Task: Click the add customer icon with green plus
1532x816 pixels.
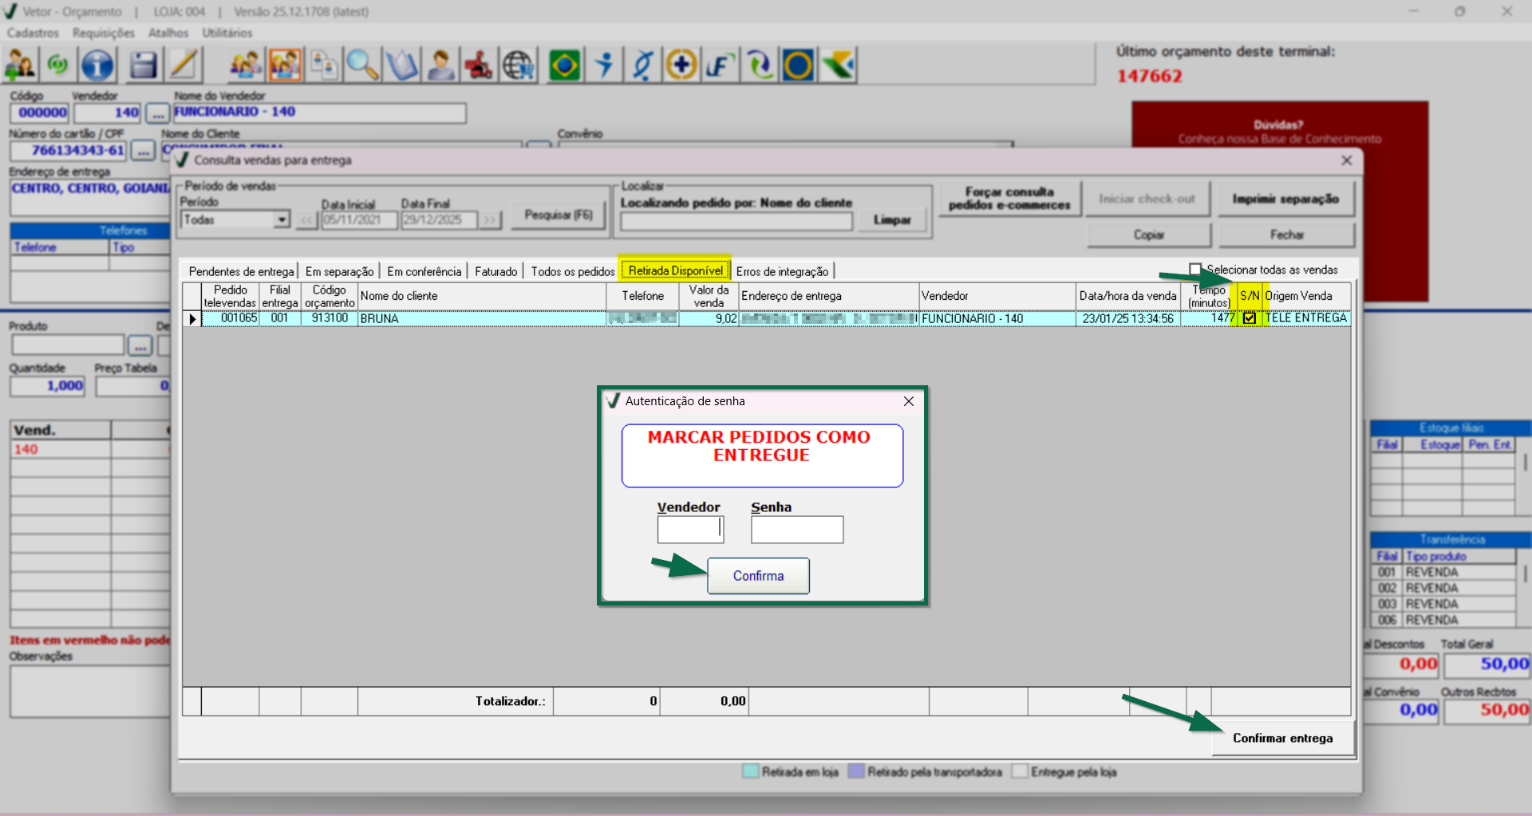Action: (x=20, y=65)
